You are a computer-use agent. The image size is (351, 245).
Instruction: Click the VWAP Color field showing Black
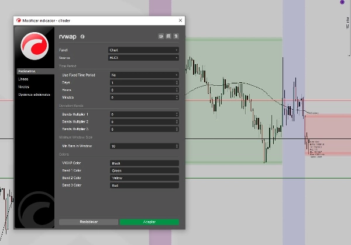(x=143, y=163)
